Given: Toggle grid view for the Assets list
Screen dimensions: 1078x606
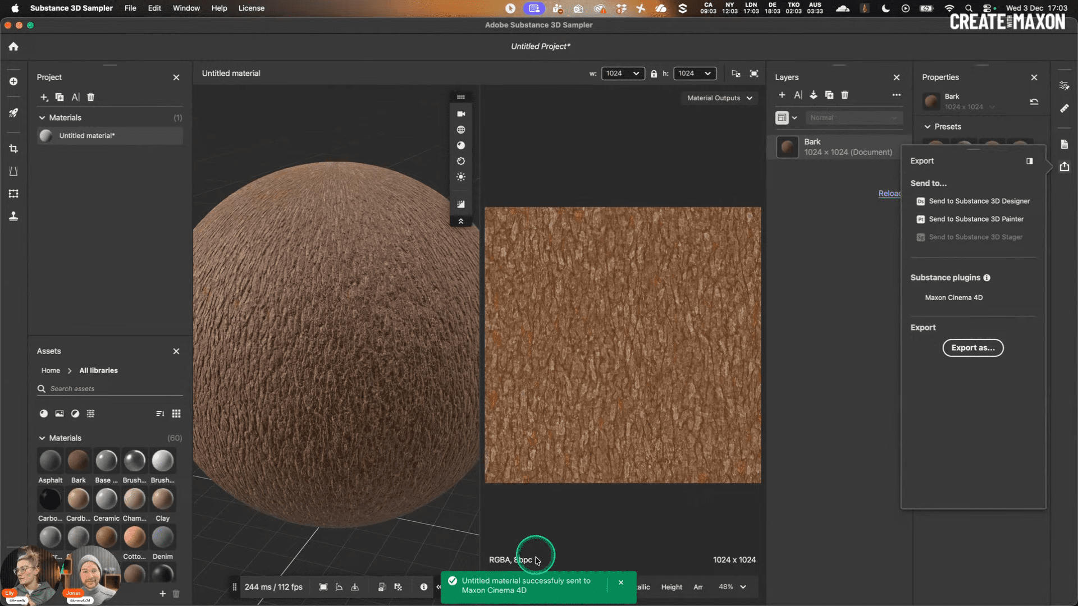Looking at the screenshot, I should (176, 414).
